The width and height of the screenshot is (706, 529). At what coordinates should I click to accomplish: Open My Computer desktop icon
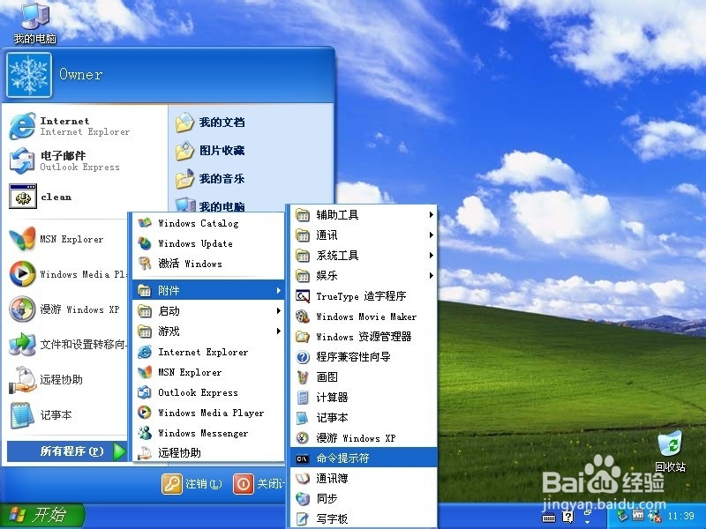[x=35, y=23]
